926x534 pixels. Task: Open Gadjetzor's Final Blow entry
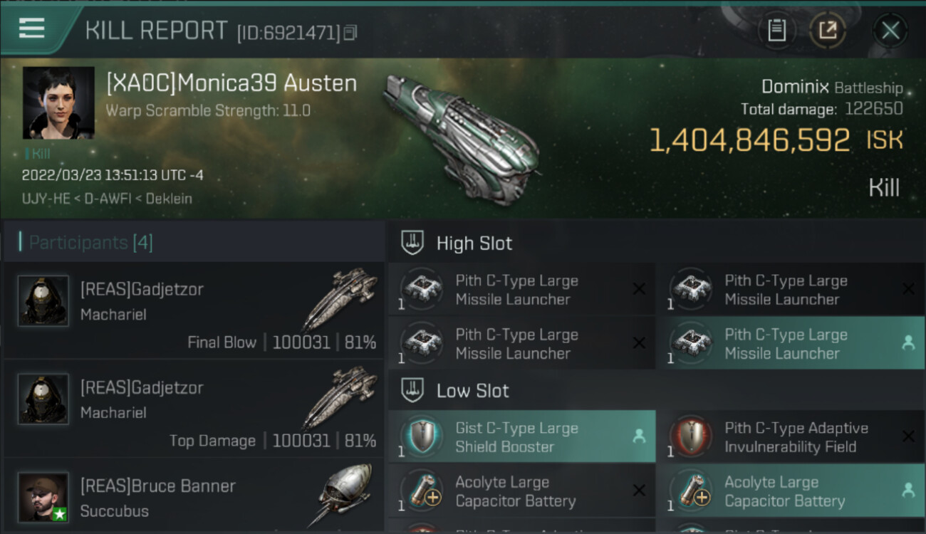[x=194, y=310]
